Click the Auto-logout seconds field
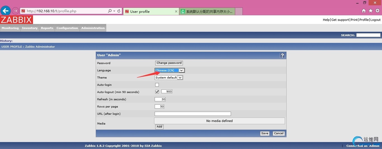This screenshot has width=382, height=149. pyautogui.click(x=167, y=92)
